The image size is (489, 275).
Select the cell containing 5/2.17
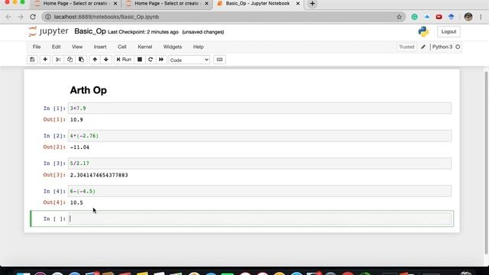[260, 163]
